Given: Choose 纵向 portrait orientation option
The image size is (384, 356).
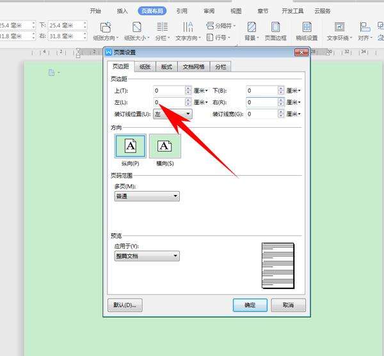Looking at the screenshot, I should click(131, 146).
